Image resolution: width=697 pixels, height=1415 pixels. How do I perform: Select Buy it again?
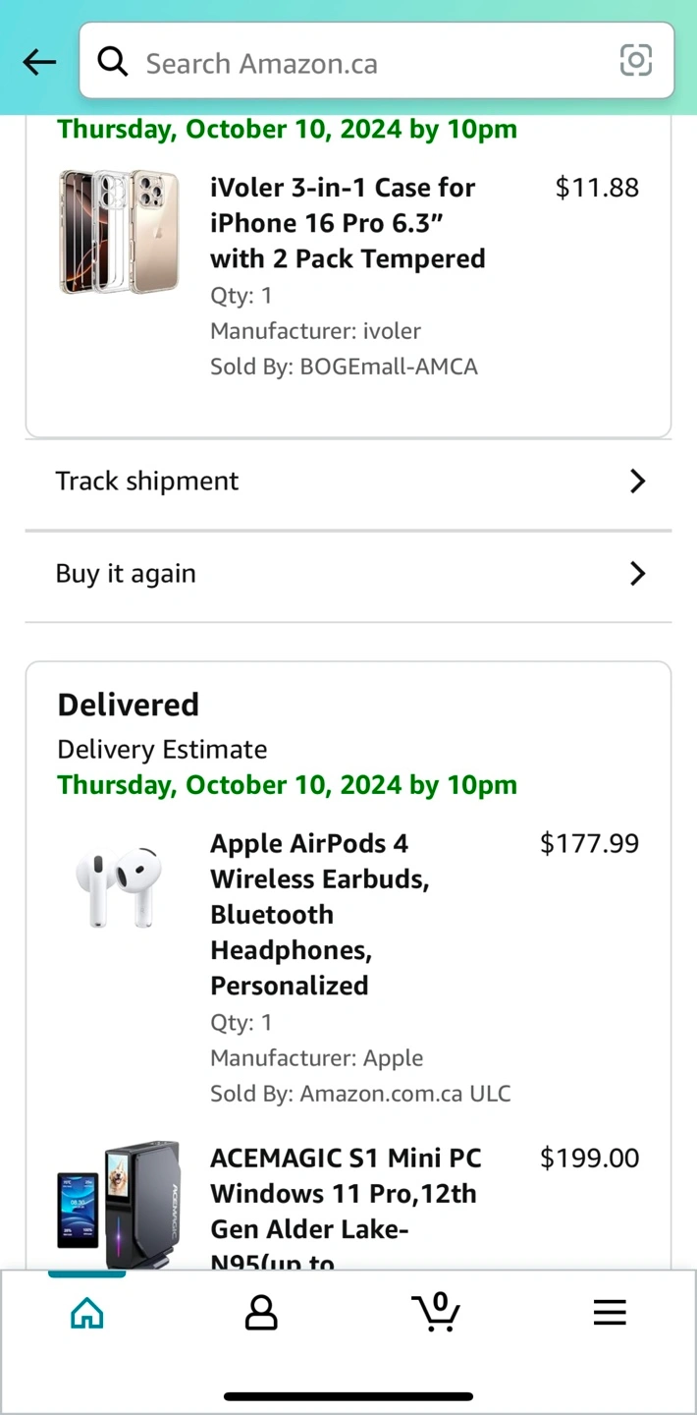click(x=126, y=574)
